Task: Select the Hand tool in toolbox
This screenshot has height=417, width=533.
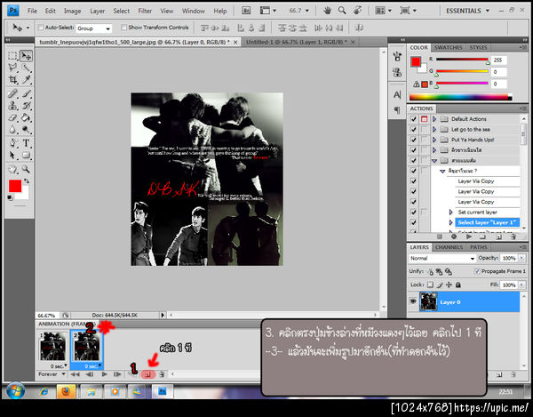Action: tap(12, 169)
